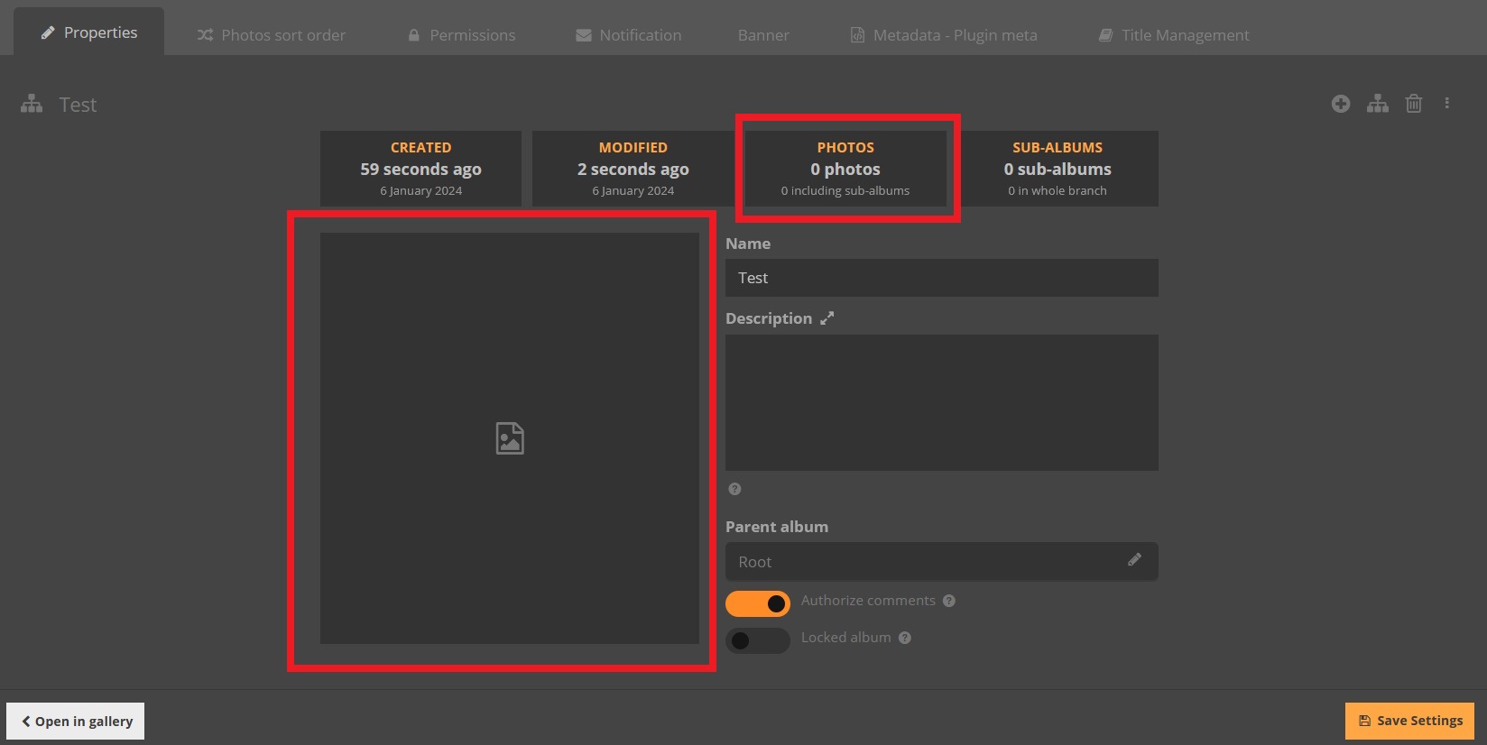Select the Properties tab
The width and height of the screenshot is (1487, 745).
[89, 32]
